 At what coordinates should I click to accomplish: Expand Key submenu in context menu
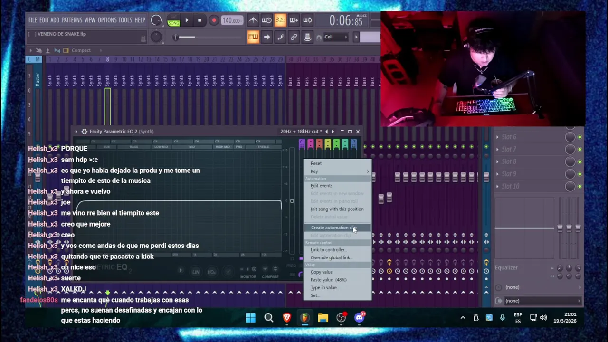point(337,171)
